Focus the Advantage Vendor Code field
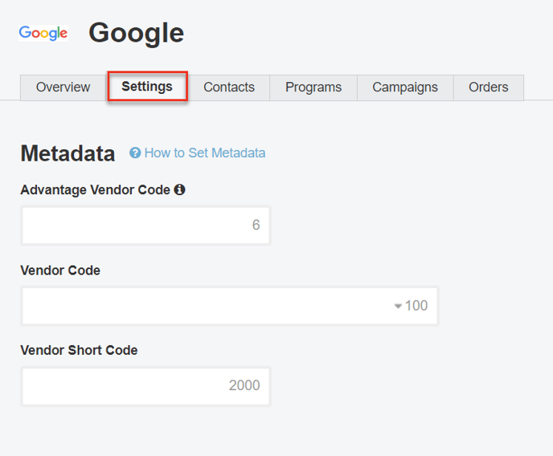The width and height of the screenshot is (553, 456). pyautogui.click(x=145, y=225)
